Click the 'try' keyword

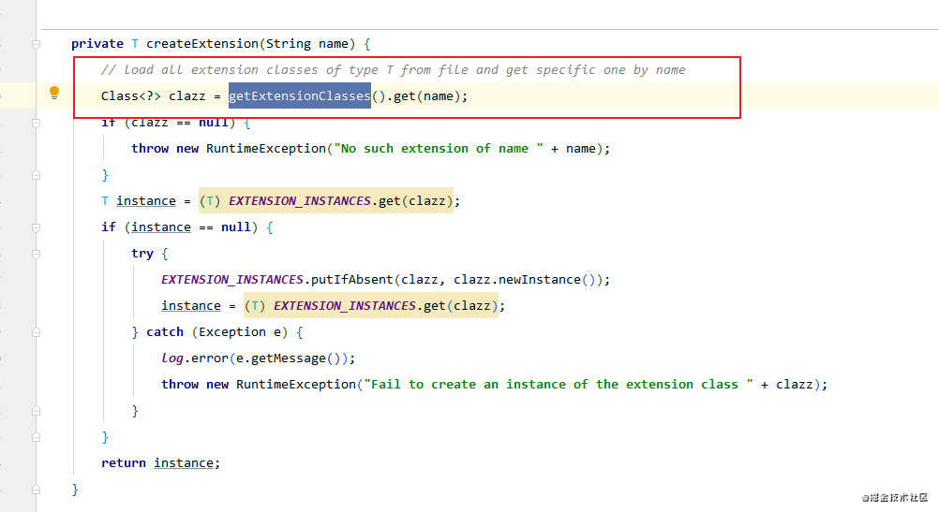pos(142,254)
